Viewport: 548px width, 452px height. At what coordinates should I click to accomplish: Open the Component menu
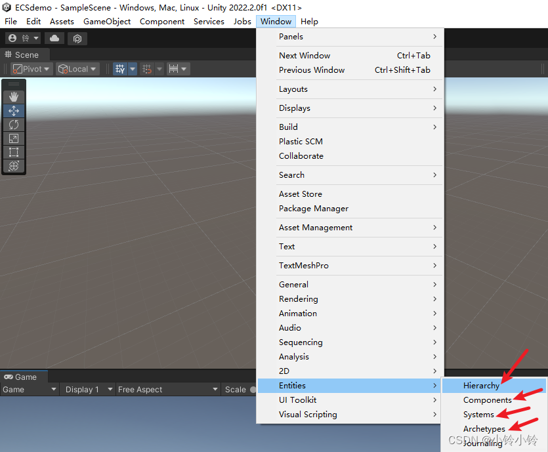[162, 21]
